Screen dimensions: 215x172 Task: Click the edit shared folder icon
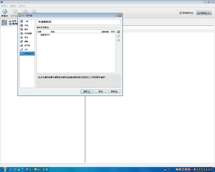[x=118, y=36]
